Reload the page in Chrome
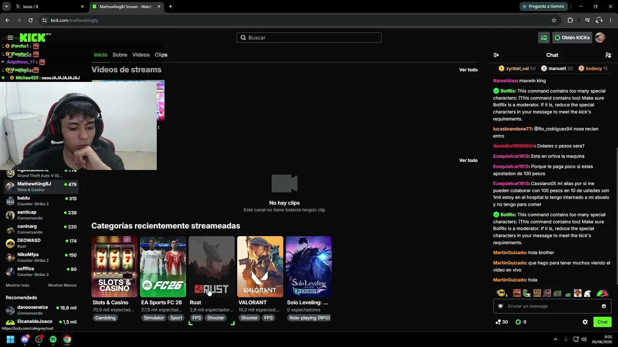The height and width of the screenshot is (347, 618). click(30, 20)
